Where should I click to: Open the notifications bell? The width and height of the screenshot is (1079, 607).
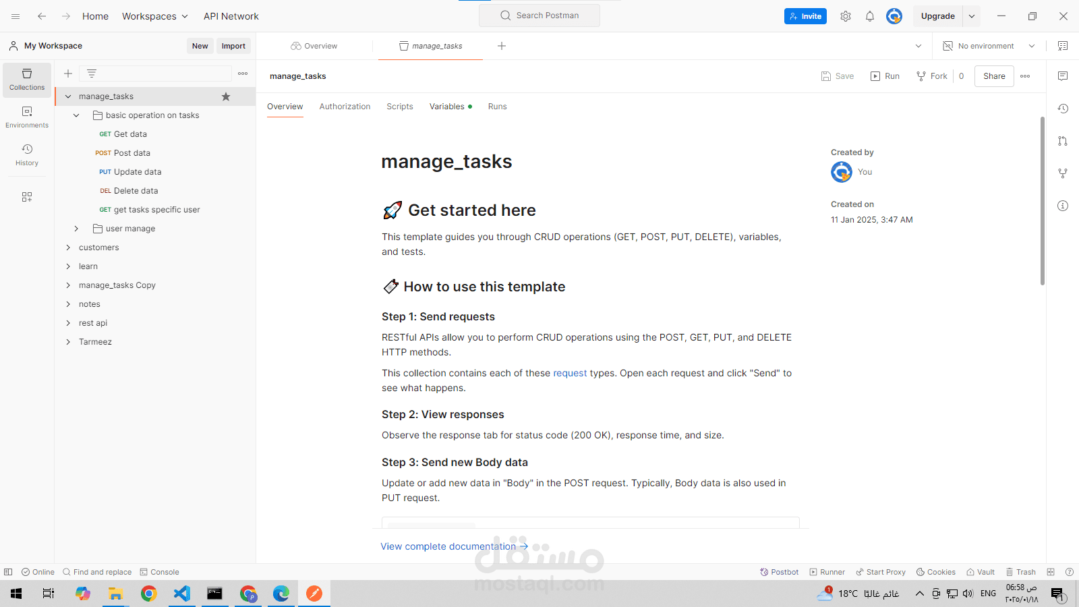(870, 16)
